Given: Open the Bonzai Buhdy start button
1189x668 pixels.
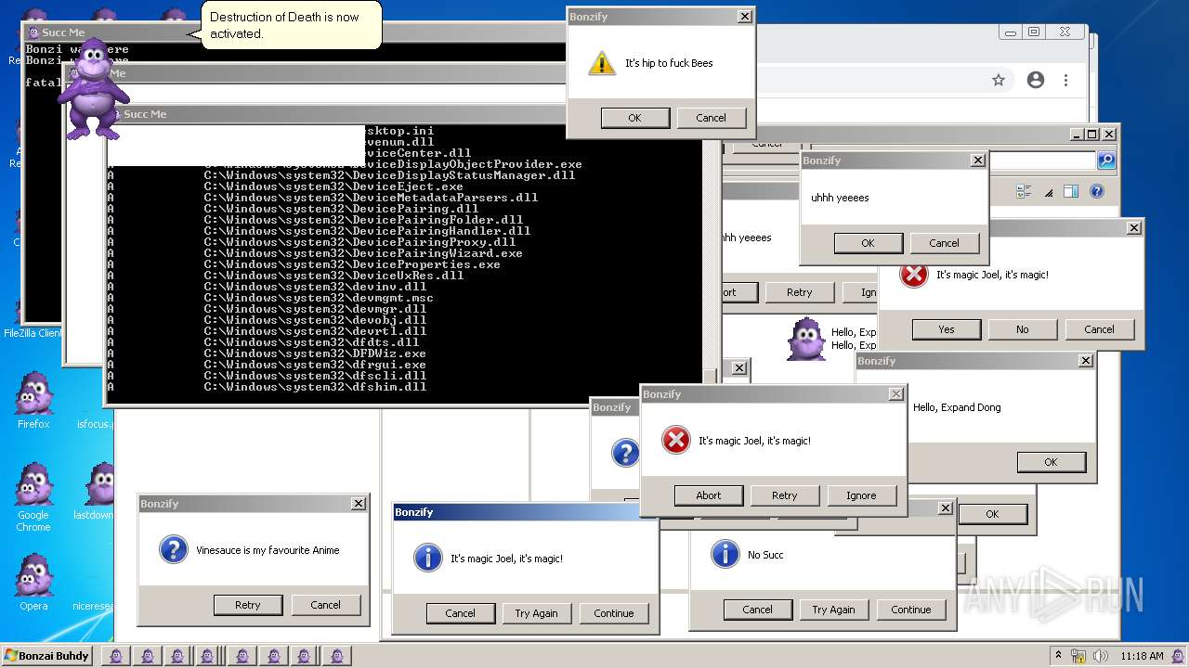Looking at the screenshot, I should (x=46, y=656).
